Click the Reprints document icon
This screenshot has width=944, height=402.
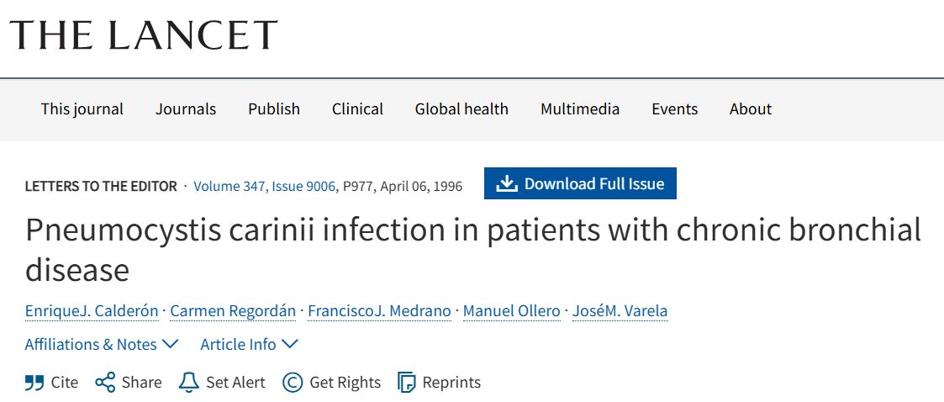[407, 383]
